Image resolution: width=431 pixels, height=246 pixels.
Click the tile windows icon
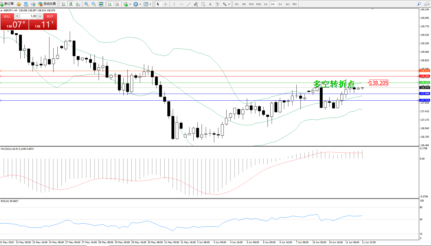[x=101, y=4]
